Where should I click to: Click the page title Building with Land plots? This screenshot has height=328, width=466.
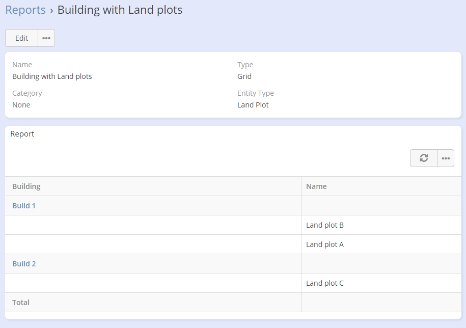(120, 10)
